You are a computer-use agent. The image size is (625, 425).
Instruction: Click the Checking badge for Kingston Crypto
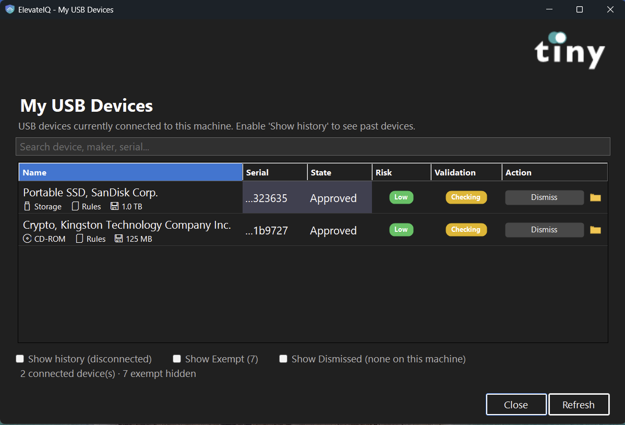click(466, 229)
